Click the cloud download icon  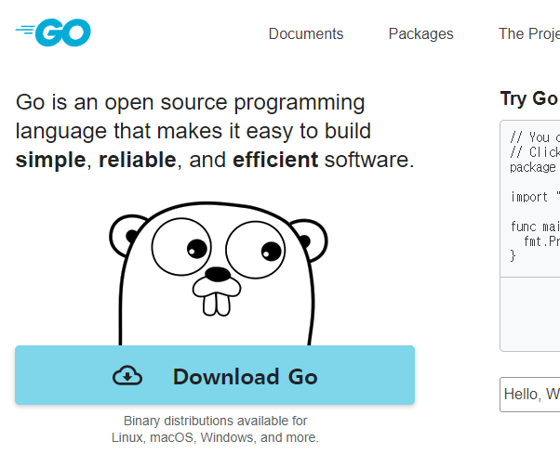[x=127, y=376]
